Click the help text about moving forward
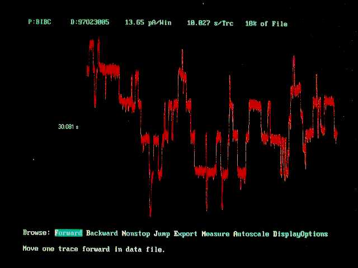This screenshot has width=358, height=268. click(93, 249)
